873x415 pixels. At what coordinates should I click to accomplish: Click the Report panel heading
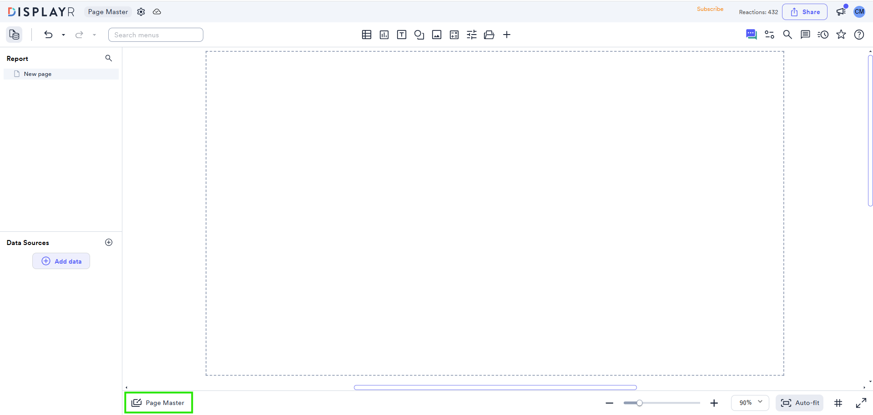17,59
